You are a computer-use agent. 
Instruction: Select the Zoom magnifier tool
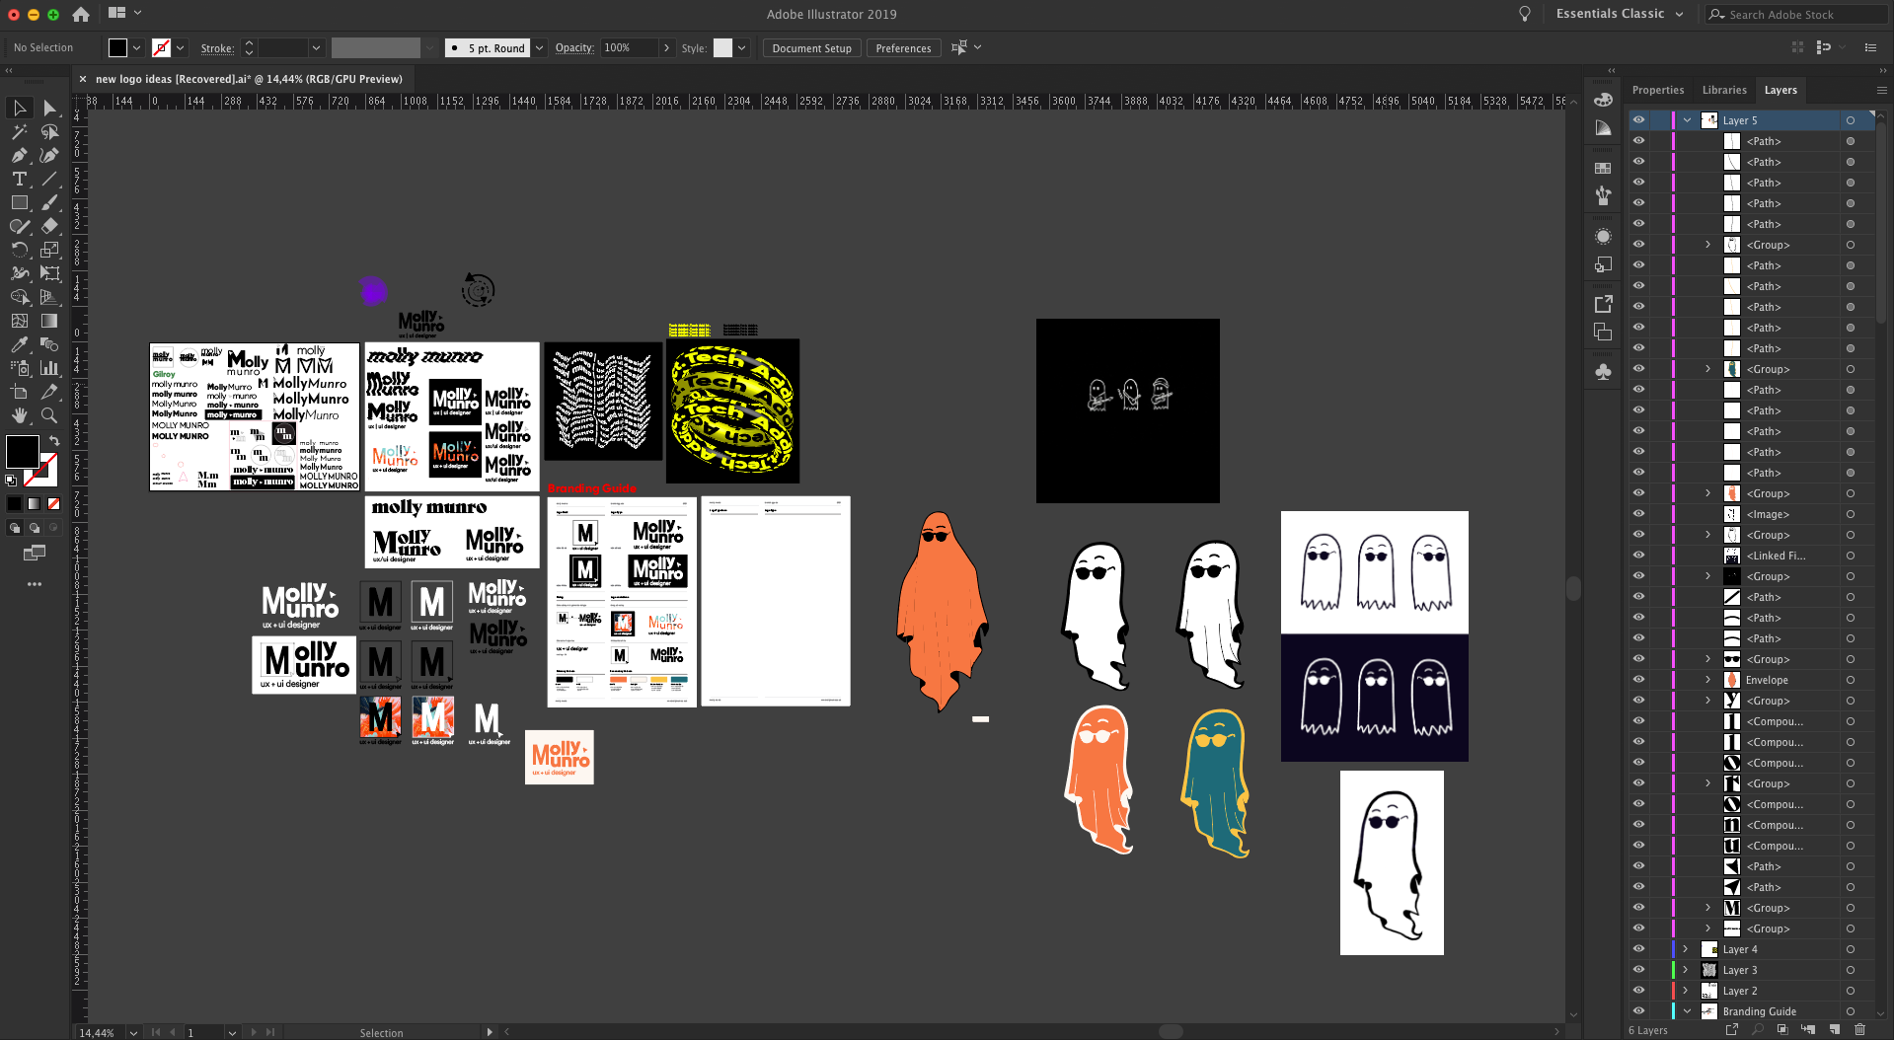pos(49,415)
